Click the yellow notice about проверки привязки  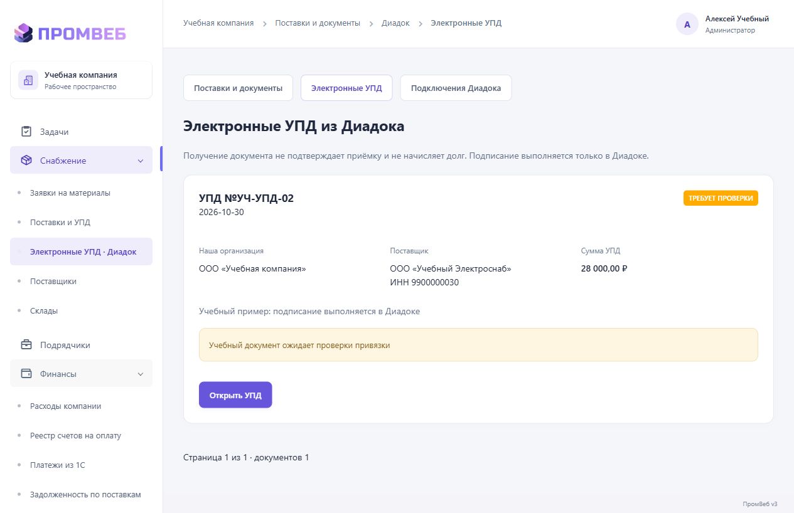coord(478,345)
